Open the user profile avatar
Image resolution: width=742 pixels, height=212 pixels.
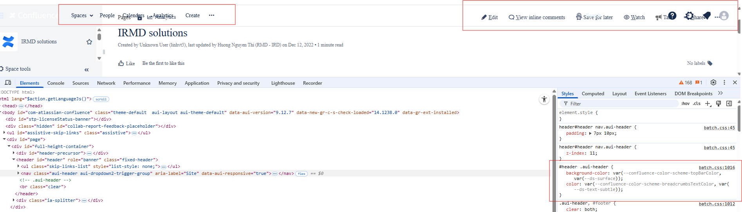click(724, 16)
